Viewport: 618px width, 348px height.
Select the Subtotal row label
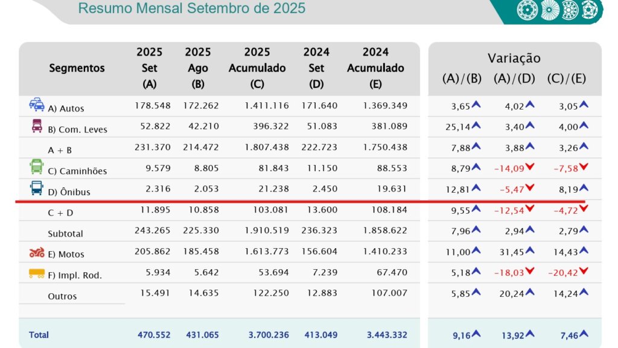pyautogui.click(x=65, y=234)
